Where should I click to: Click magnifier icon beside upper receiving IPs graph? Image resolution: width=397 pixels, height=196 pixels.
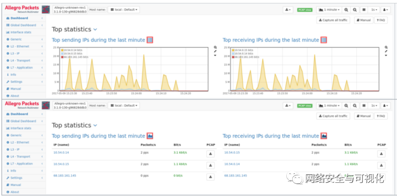coord(386,47)
